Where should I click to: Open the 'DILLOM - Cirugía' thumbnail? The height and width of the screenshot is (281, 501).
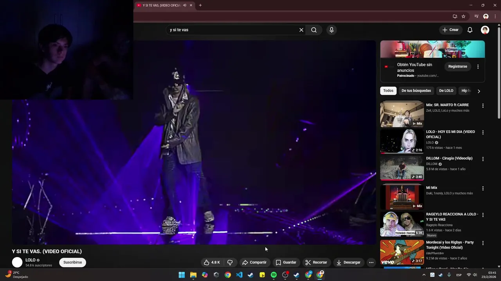(x=402, y=168)
